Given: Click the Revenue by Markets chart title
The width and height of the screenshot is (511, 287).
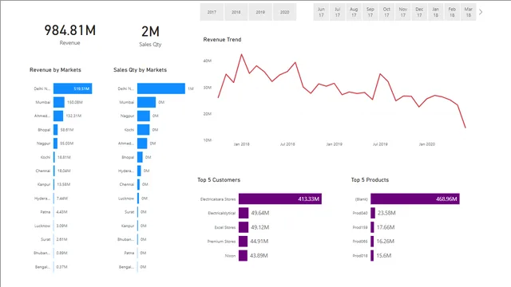Looking at the screenshot, I should click(55, 69).
